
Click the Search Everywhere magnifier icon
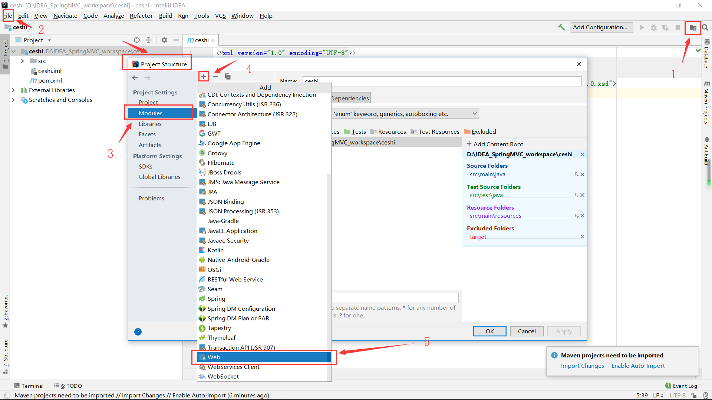tap(705, 27)
